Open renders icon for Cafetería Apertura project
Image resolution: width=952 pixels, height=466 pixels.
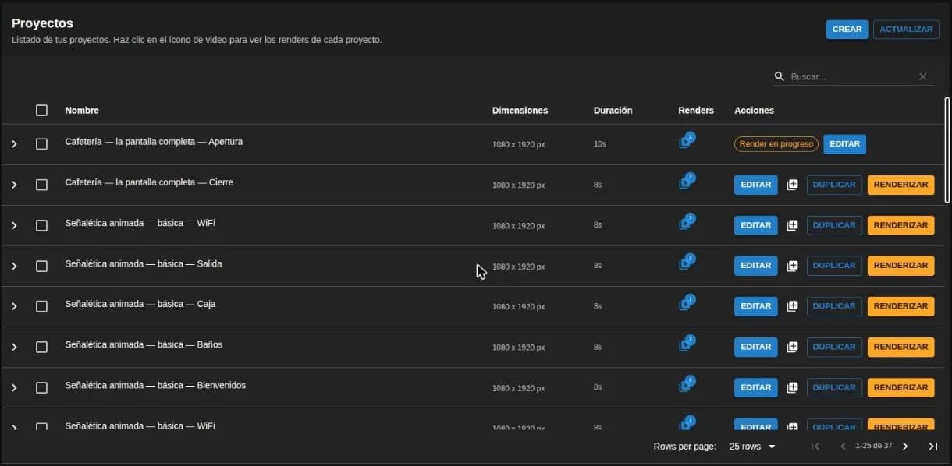(x=686, y=142)
